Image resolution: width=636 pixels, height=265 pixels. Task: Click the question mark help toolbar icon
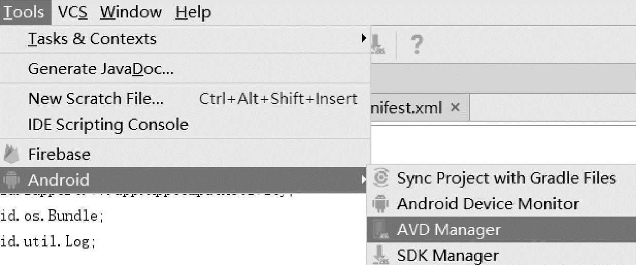(416, 45)
